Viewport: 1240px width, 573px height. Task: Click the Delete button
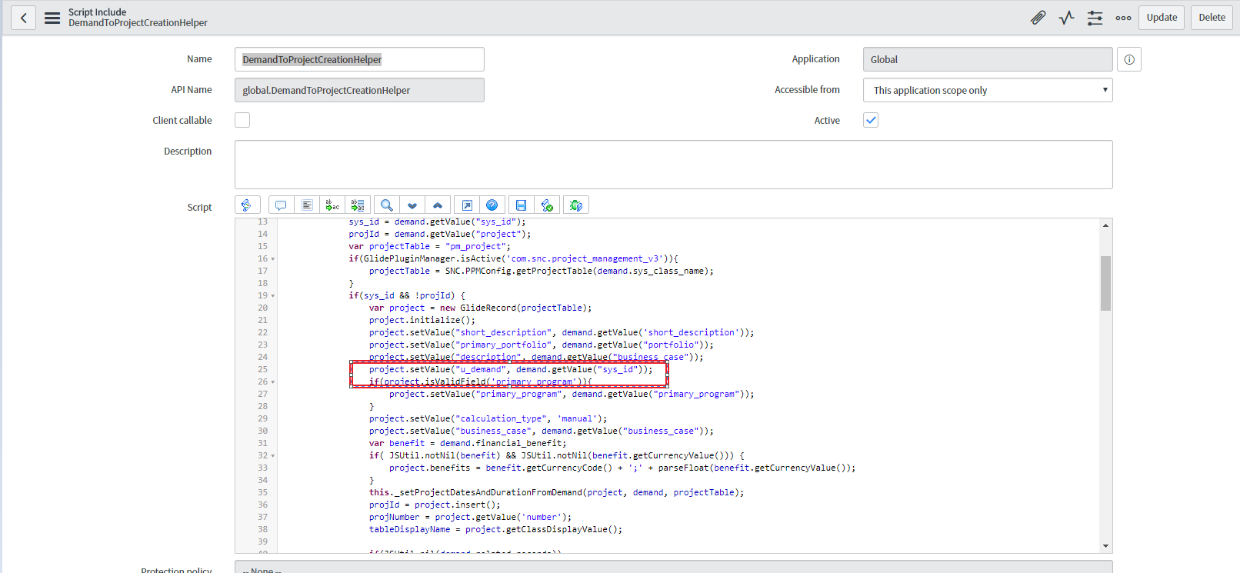[x=1212, y=18]
